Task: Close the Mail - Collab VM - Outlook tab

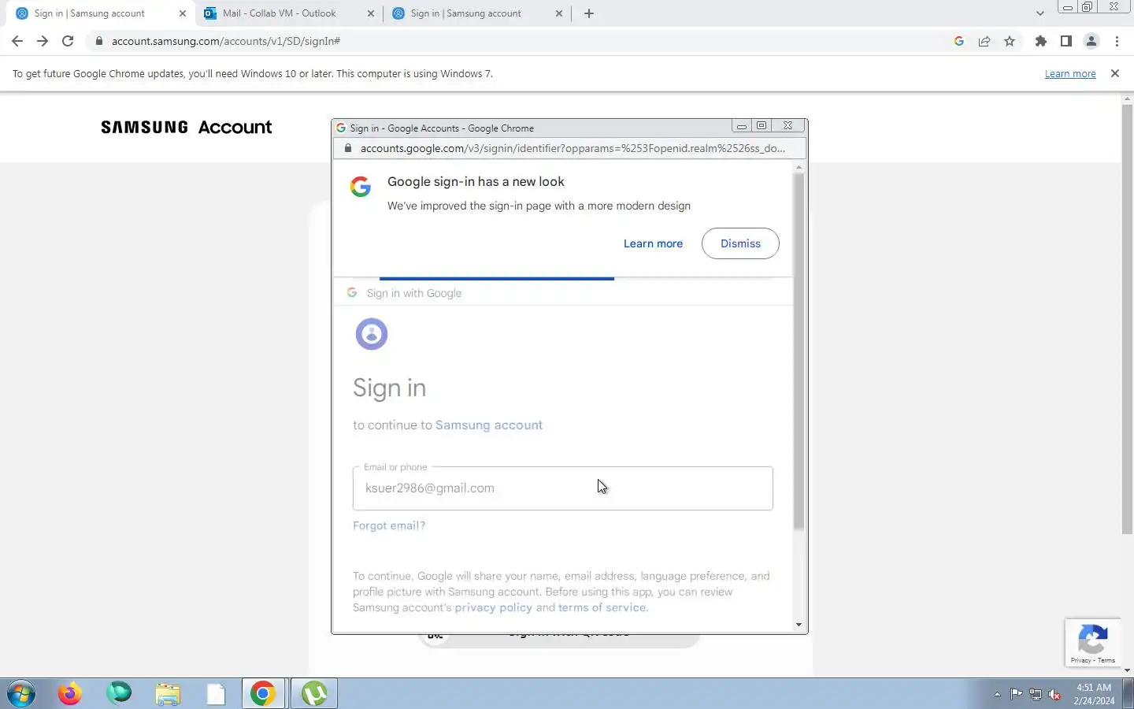Action: pos(372,13)
